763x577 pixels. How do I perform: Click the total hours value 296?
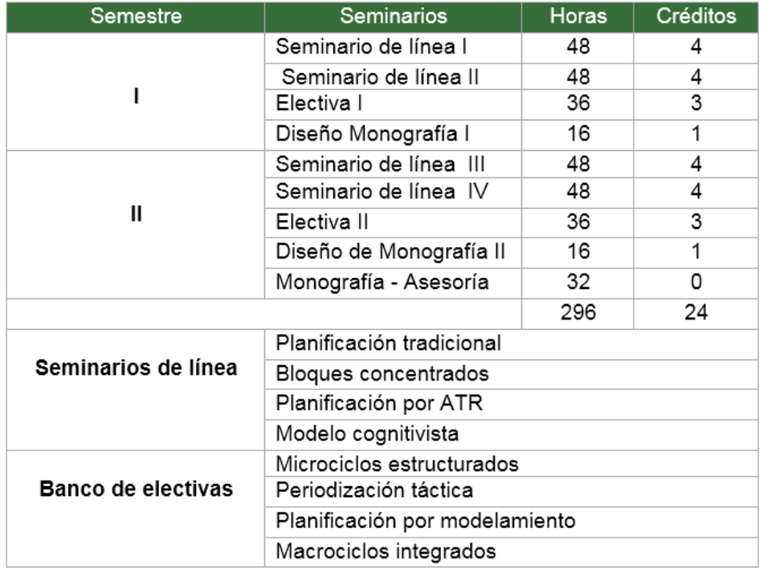(x=578, y=311)
